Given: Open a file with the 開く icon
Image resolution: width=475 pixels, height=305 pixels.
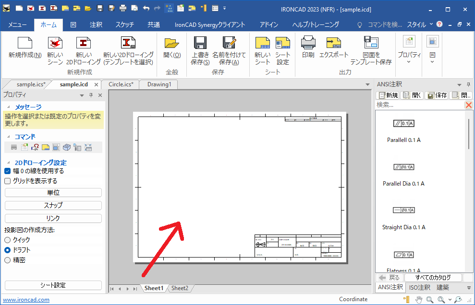Looking at the screenshot, I should coord(171,45).
